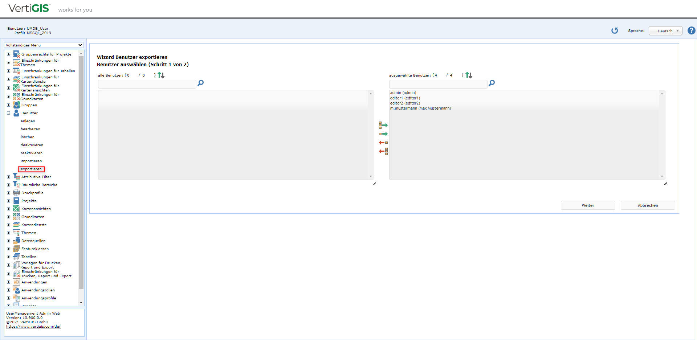This screenshot has width=697, height=340.
Task: Select 'admin (admin)' in the selected users list
Action: coord(403,93)
